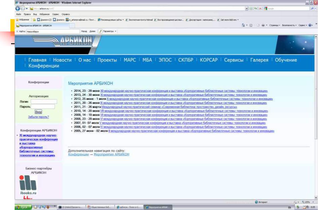Open address bar history dropdown arrow

(x=246, y=8)
